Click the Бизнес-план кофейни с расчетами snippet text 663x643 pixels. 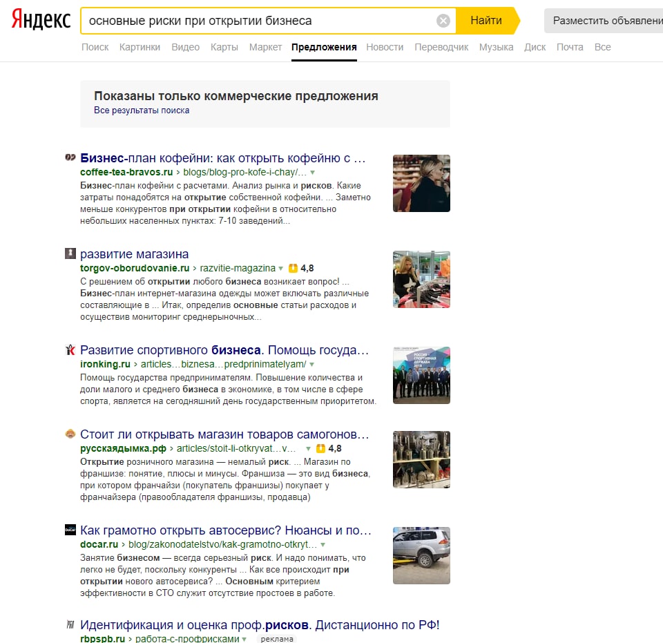[x=225, y=203]
